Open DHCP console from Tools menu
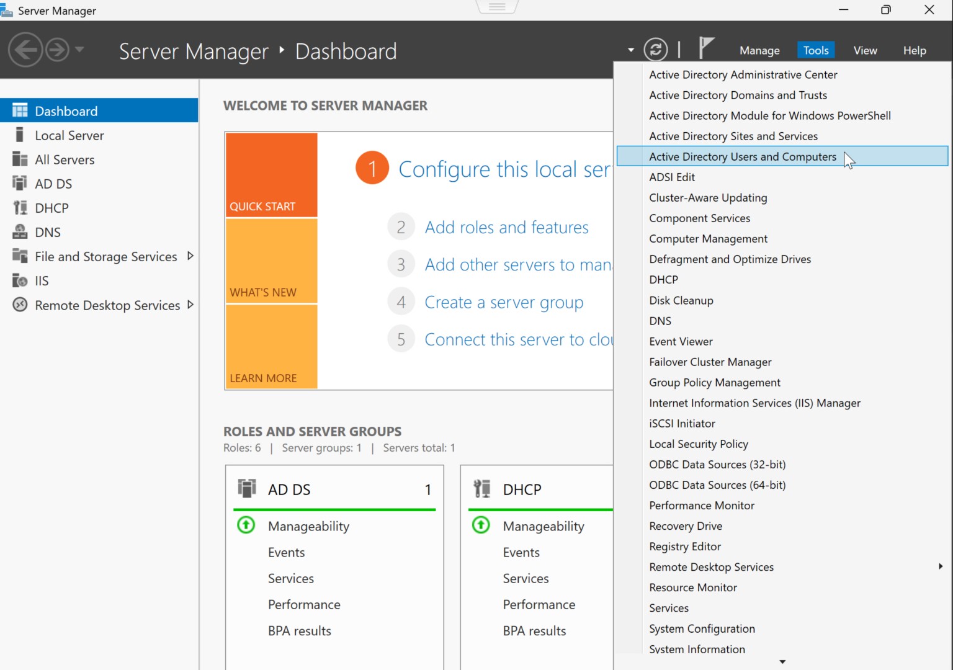 click(782, 279)
